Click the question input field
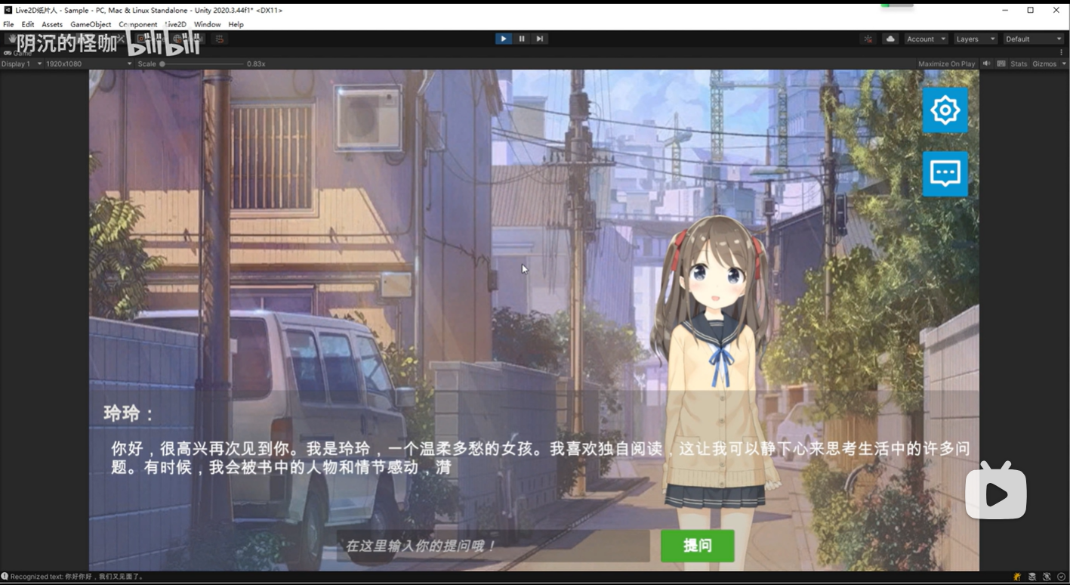The image size is (1070, 585). [493, 546]
